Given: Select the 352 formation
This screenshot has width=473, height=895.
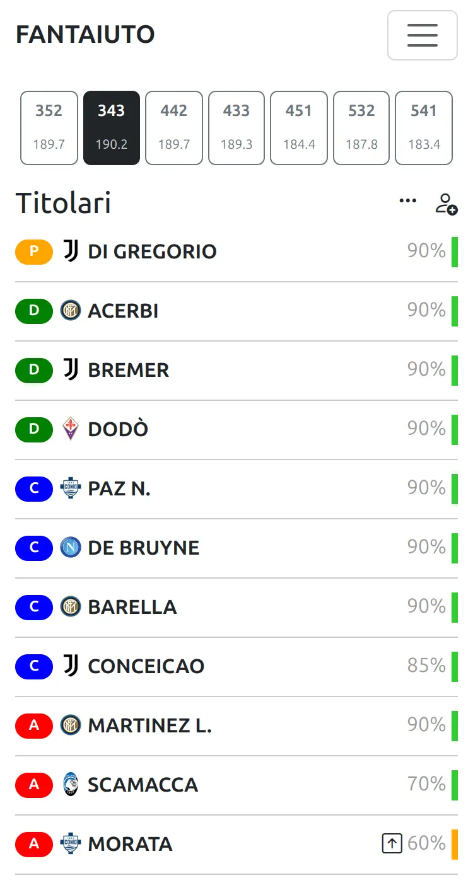Looking at the screenshot, I should pyautogui.click(x=49, y=128).
